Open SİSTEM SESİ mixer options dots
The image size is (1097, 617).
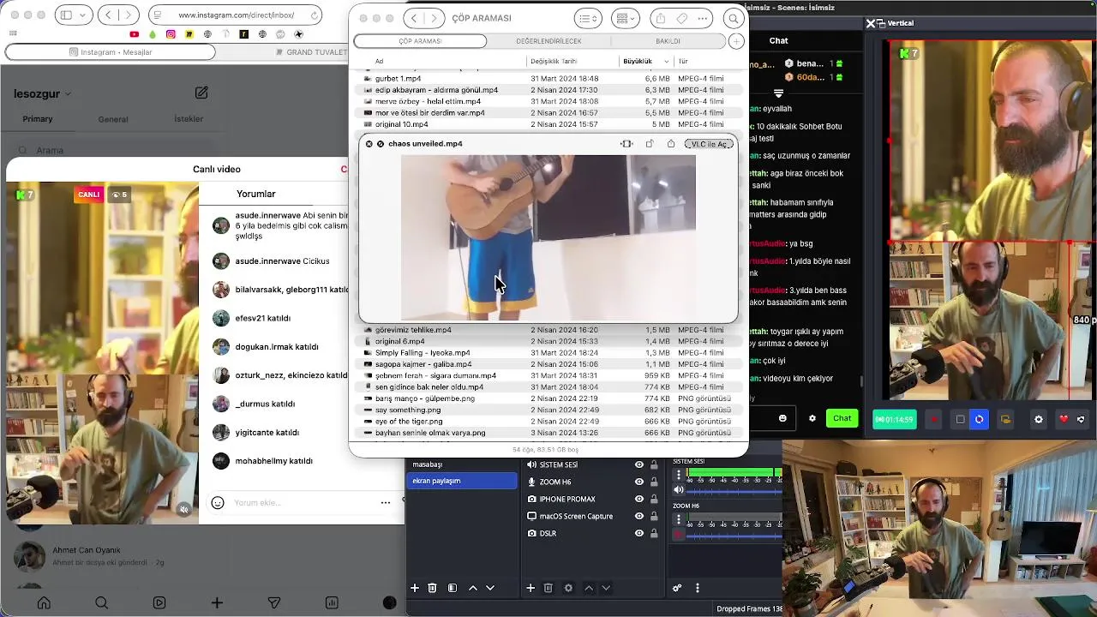pyautogui.click(x=679, y=474)
